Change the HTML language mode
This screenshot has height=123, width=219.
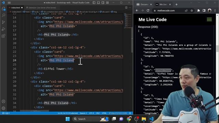(x=104, y=113)
